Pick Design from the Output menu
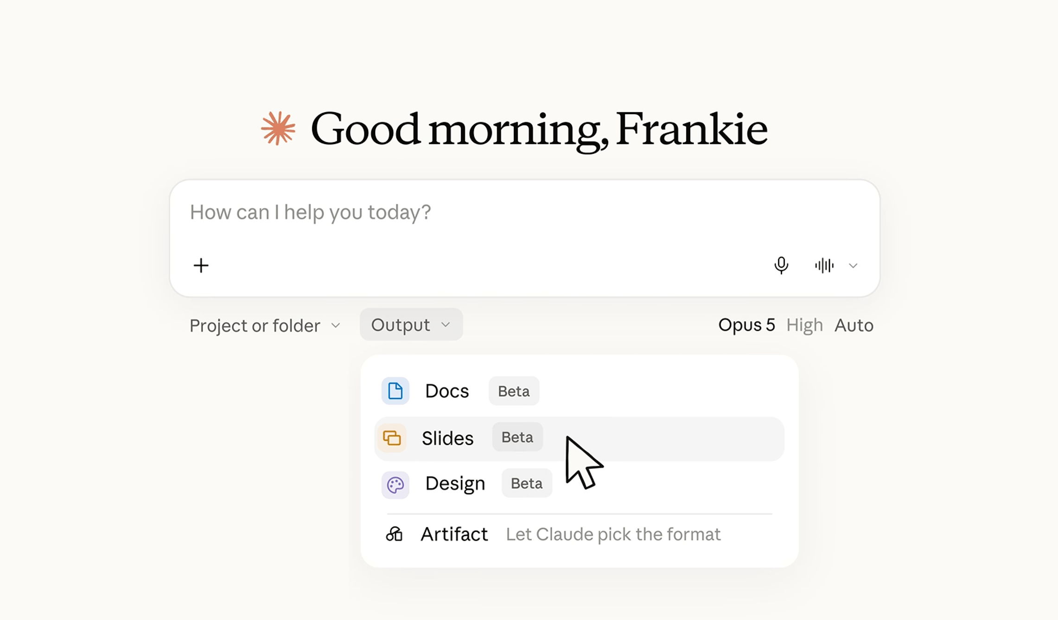Viewport: 1058px width, 620px height. tap(579, 484)
